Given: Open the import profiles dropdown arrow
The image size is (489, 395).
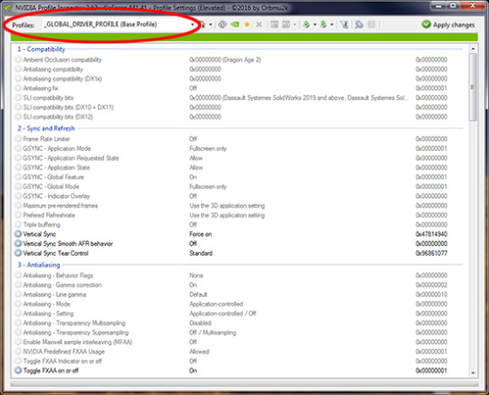Looking at the screenshot, I should click(331, 24).
